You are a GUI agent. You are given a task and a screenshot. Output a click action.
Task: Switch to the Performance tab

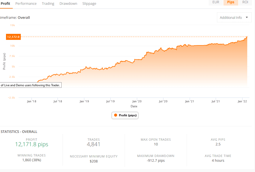(x=26, y=4)
